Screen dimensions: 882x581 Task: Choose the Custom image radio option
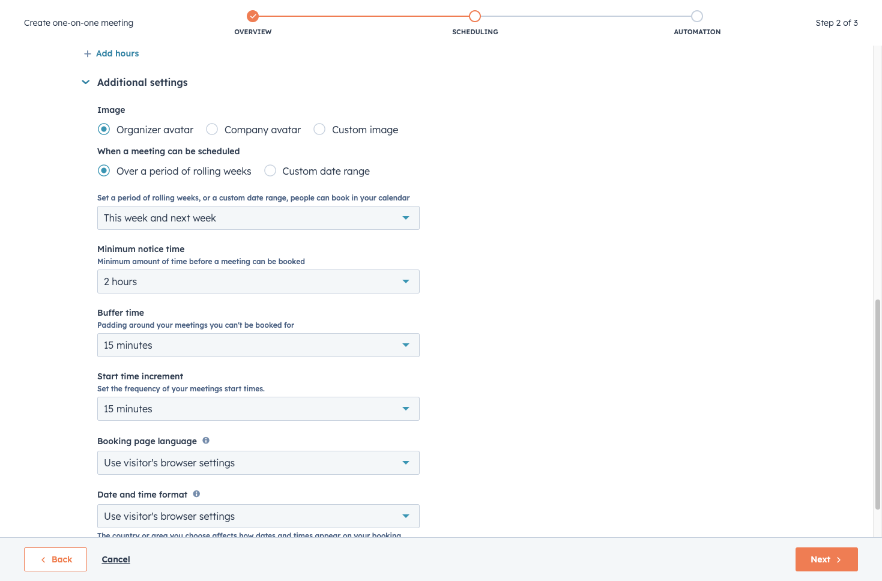(319, 129)
